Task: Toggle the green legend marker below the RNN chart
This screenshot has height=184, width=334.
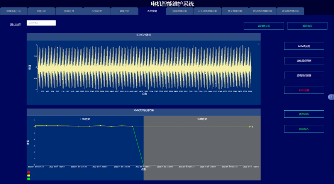Action: 29,179
